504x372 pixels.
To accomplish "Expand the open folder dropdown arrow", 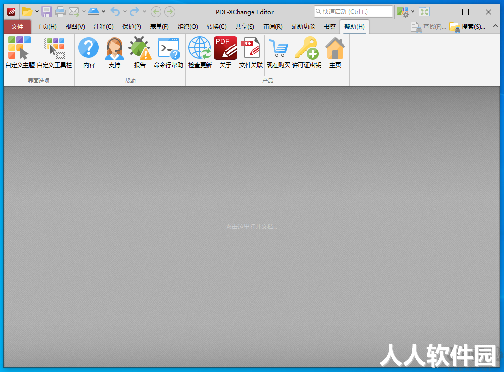I will click(x=37, y=12).
